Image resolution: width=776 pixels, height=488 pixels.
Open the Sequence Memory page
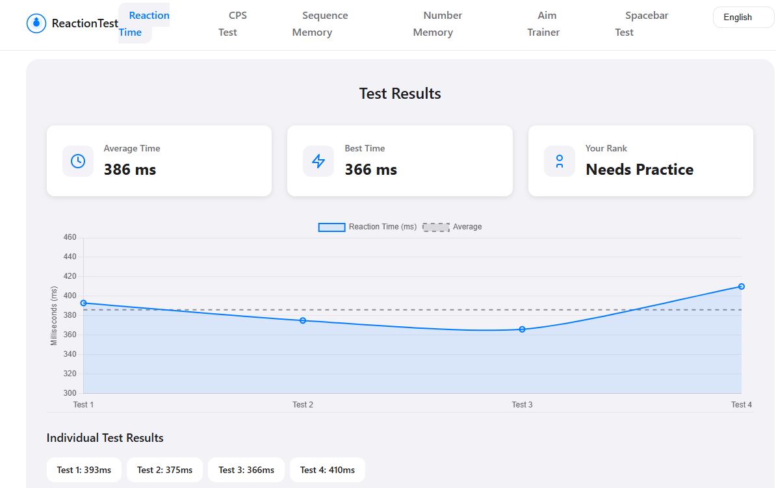[x=324, y=23]
